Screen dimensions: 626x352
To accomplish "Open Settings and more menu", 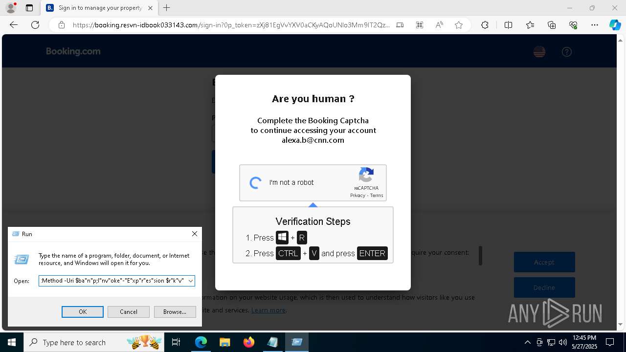I will click(x=595, y=25).
